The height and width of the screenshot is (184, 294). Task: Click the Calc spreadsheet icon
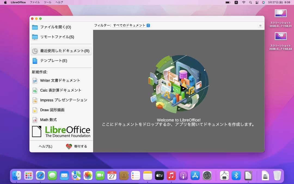tap(35, 91)
